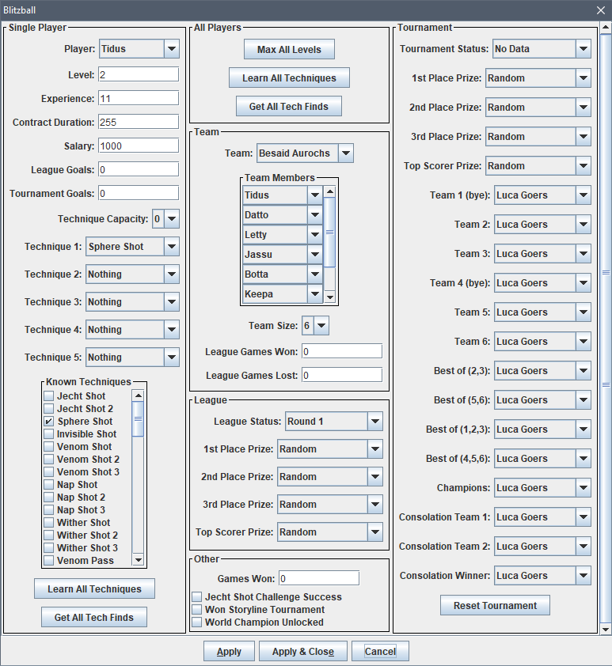The width and height of the screenshot is (612, 666).
Task: Click Reset Tournament button
Action: [x=495, y=605]
